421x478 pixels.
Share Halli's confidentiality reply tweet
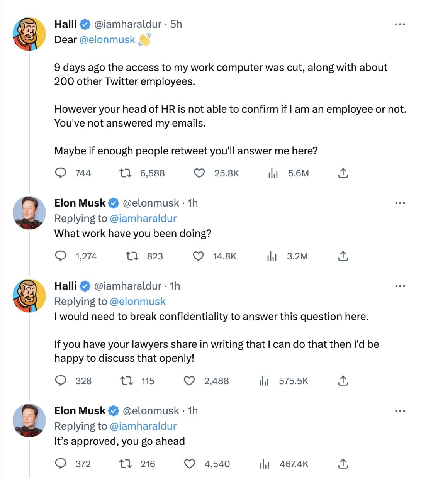click(x=343, y=381)
